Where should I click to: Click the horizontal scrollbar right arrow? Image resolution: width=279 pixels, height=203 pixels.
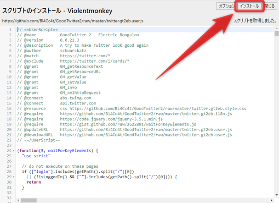coord(272,200)
